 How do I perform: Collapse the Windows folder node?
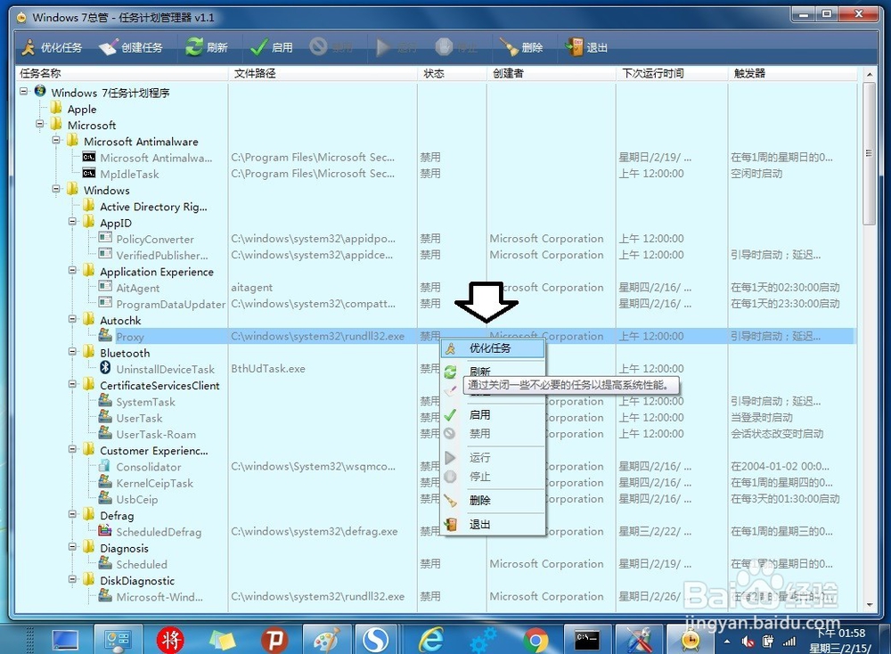click(x=55, y=189)
